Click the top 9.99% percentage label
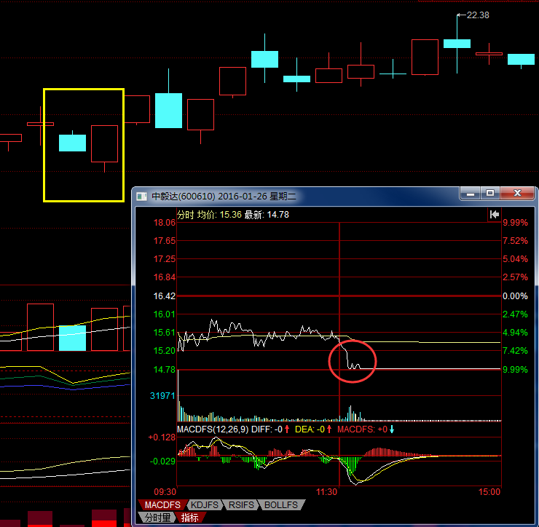Image resolution: width=539 pixels, height=527 pixels. coord(515,223)
